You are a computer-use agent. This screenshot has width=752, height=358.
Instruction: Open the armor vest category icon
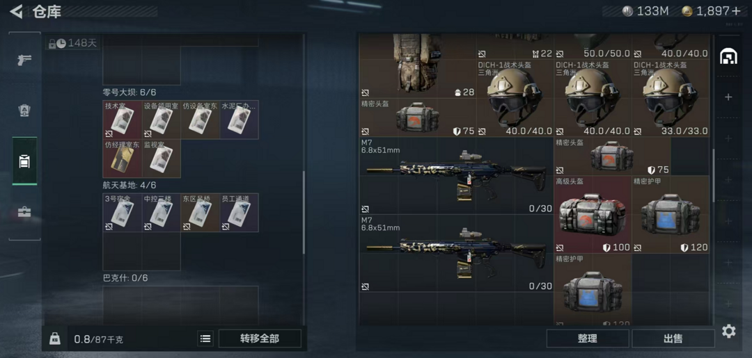(x=24, y=111)
